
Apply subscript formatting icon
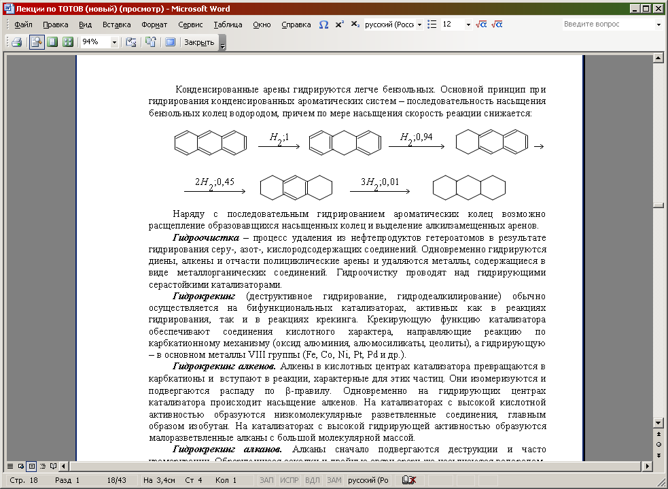click(355, 24)
